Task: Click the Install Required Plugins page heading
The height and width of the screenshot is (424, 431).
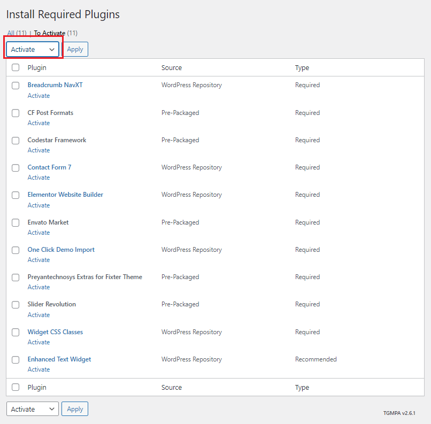Action: 63,14
